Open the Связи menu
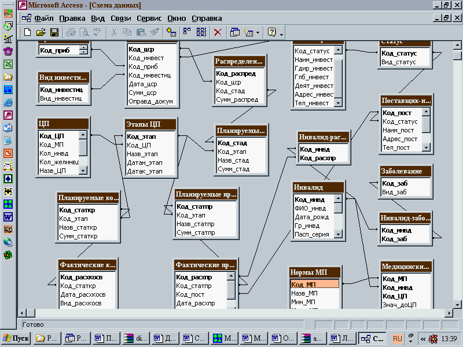The image size is (463, 347). coord(121,18)
